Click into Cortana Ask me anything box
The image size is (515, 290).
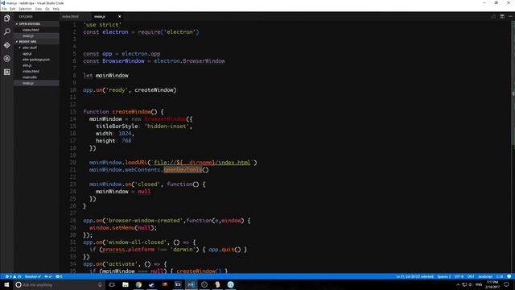click(59, 284)
